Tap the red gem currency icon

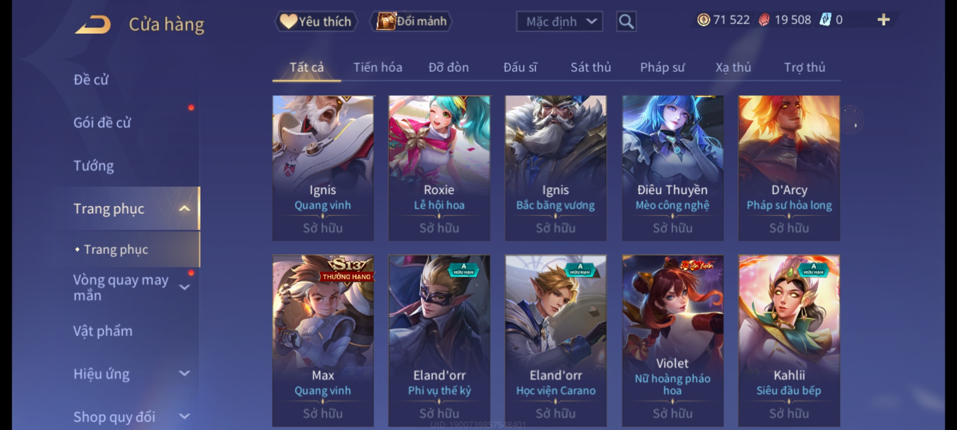[x=764, y=20]
